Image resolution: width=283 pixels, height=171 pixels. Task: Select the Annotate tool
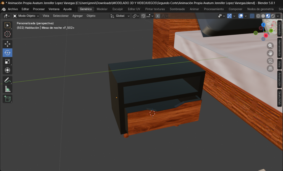[7, 80]
